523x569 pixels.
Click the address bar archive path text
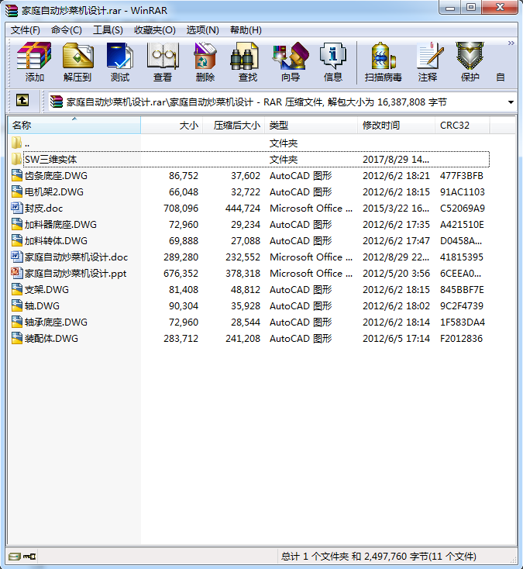click(256, 102)
